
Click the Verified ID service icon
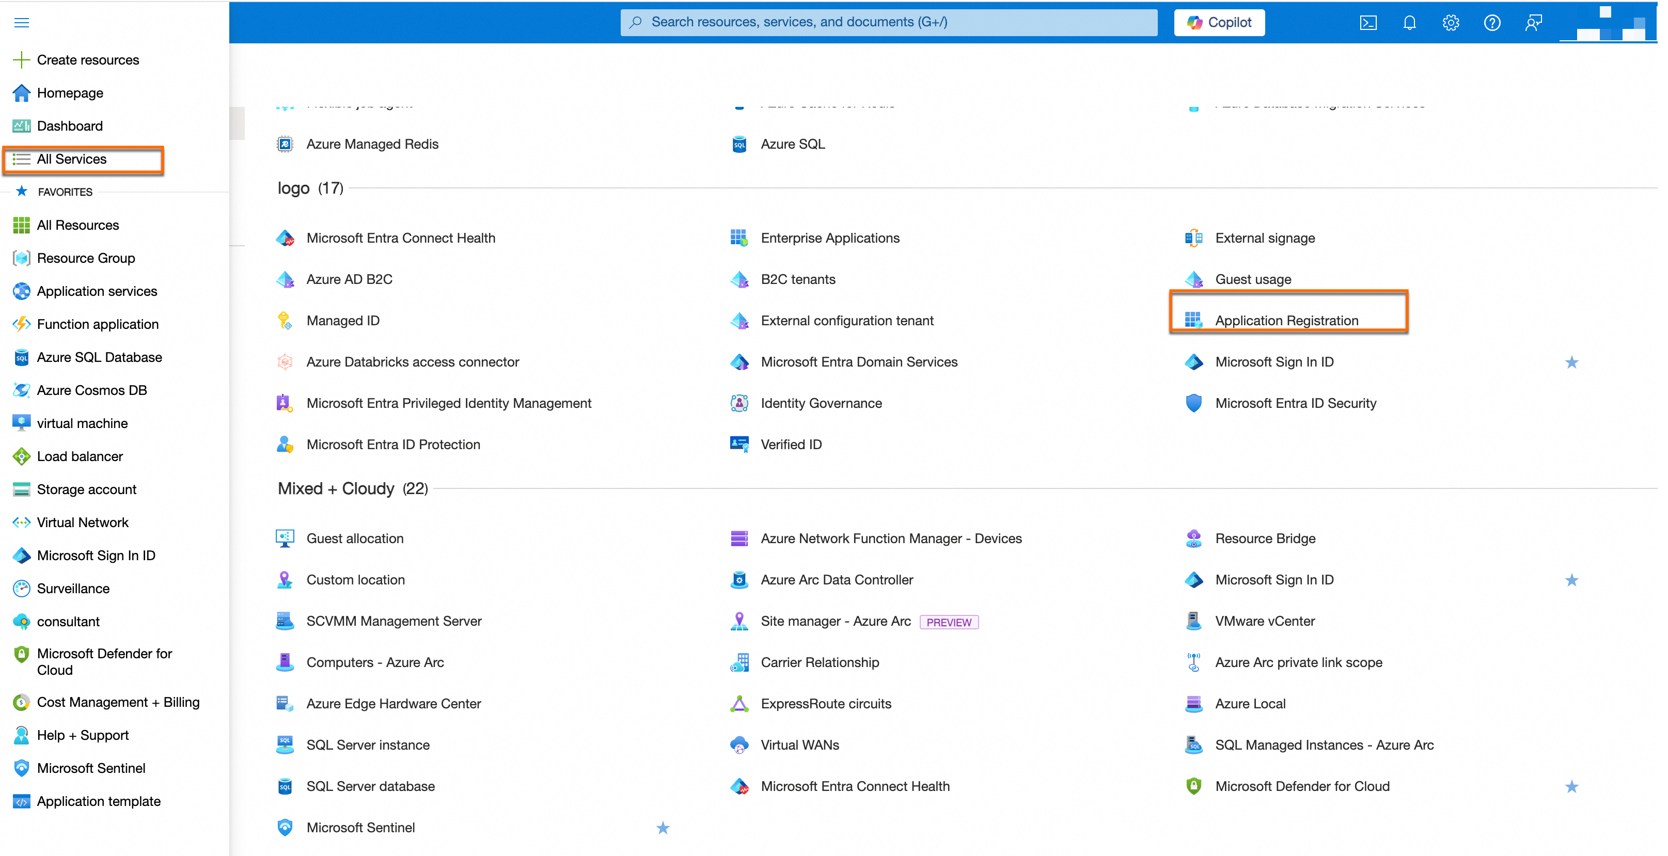(x=739, y=444)
